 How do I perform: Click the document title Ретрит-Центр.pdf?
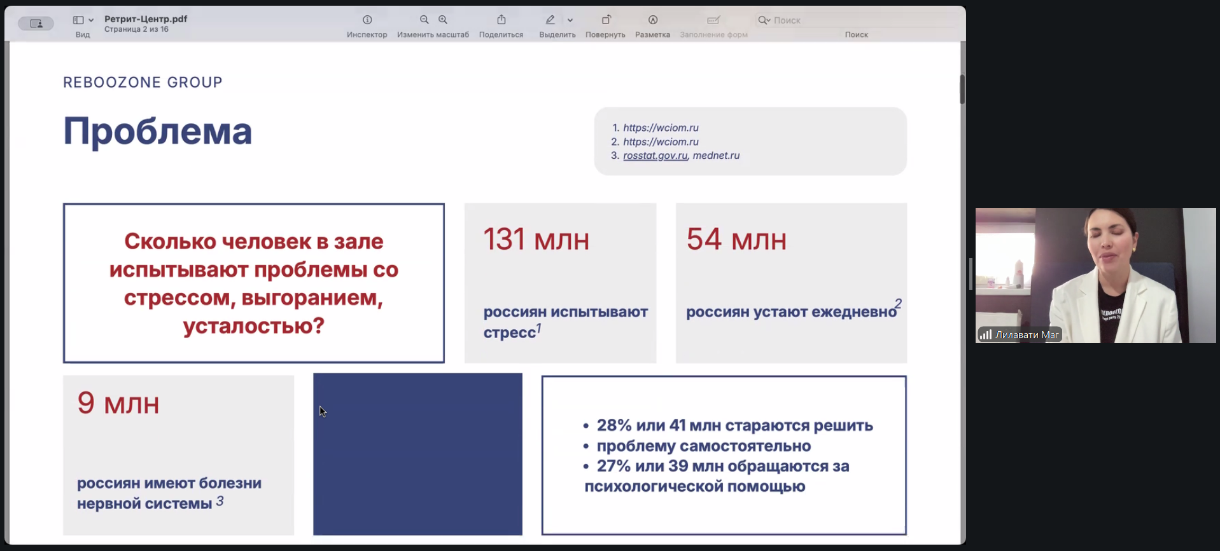click(146, 19)
